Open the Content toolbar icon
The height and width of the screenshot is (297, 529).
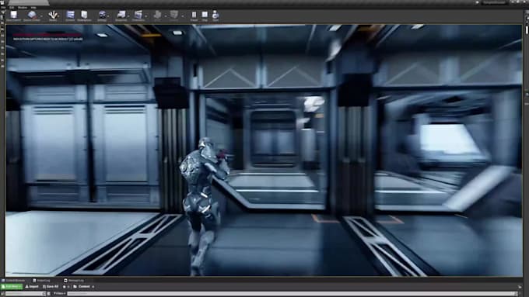70,16
